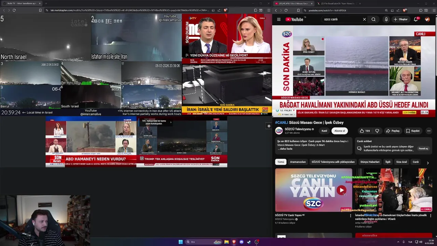Click the 'Kaydet' save button
This screenshot has width=437, height=246.
pyautogui.click(x=412, y=131)
